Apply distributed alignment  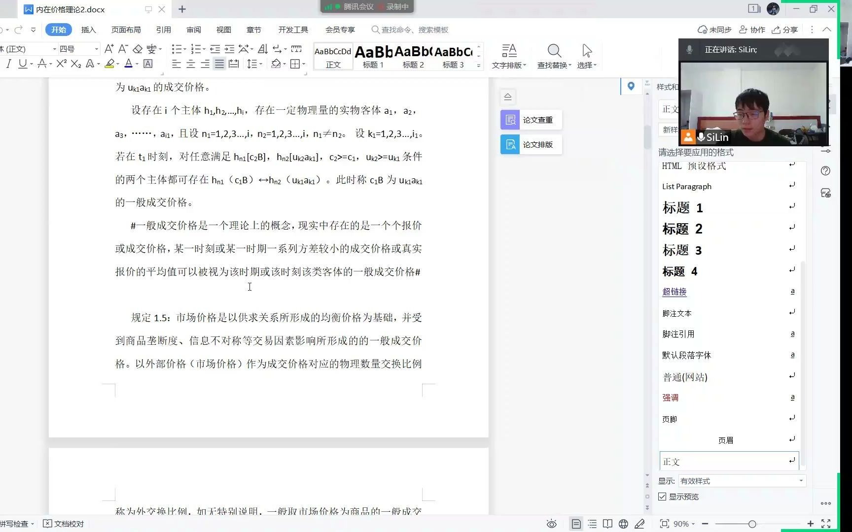click(x=234, y=64)
